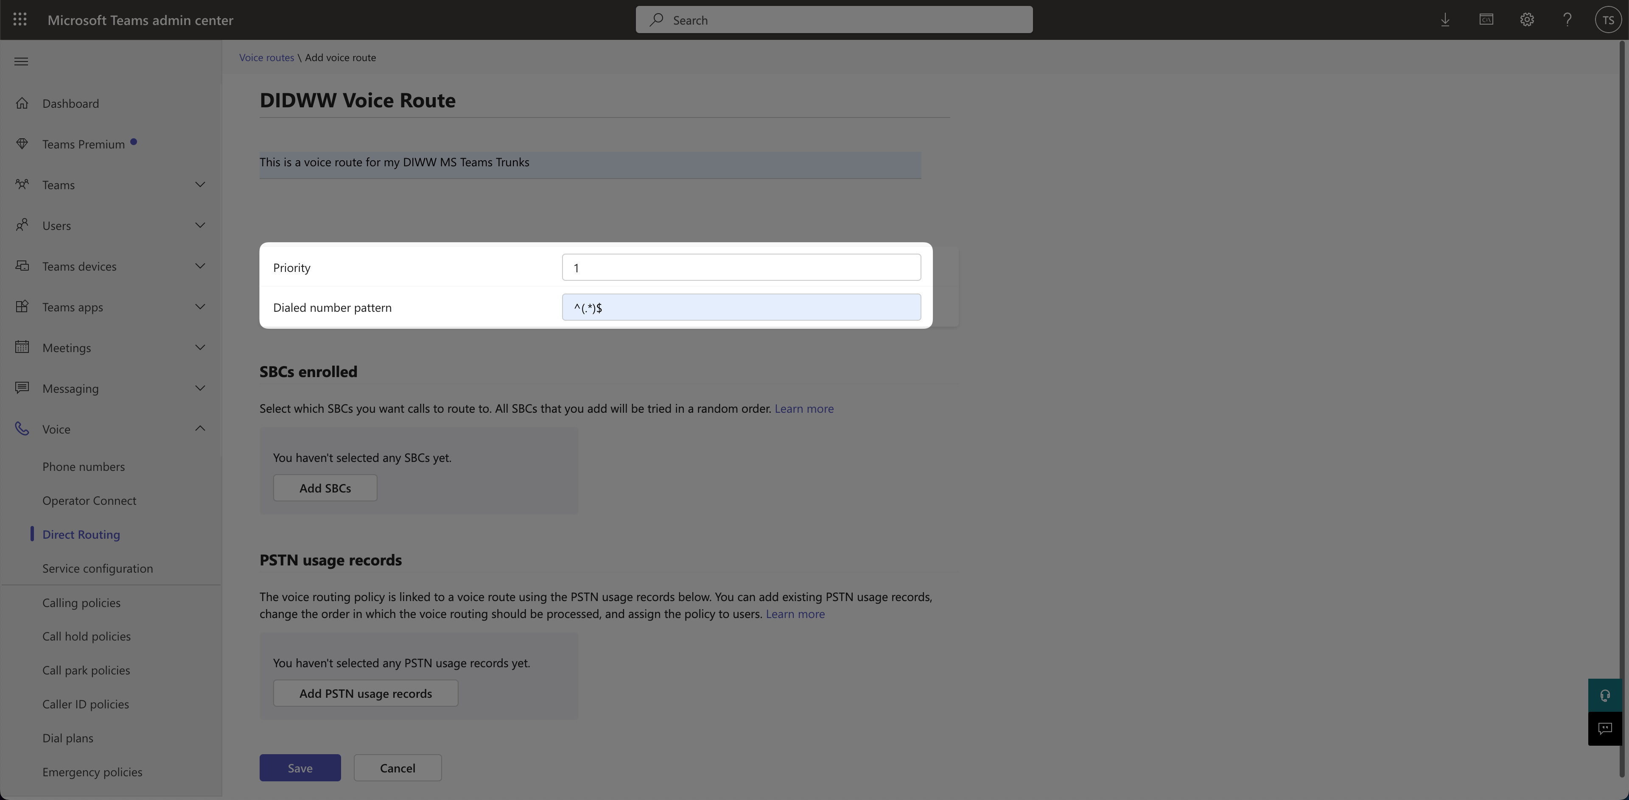The width and height of the screenshot is (1629, 800).
Task: Open Service configuration page
Action: coord(98,568)
